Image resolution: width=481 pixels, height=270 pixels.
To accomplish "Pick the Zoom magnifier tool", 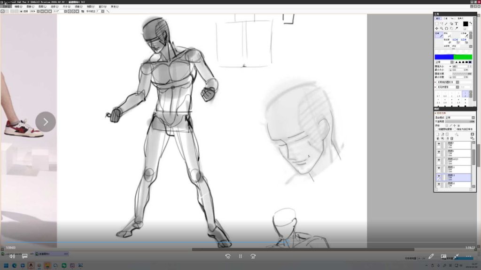I will [442, 29].
